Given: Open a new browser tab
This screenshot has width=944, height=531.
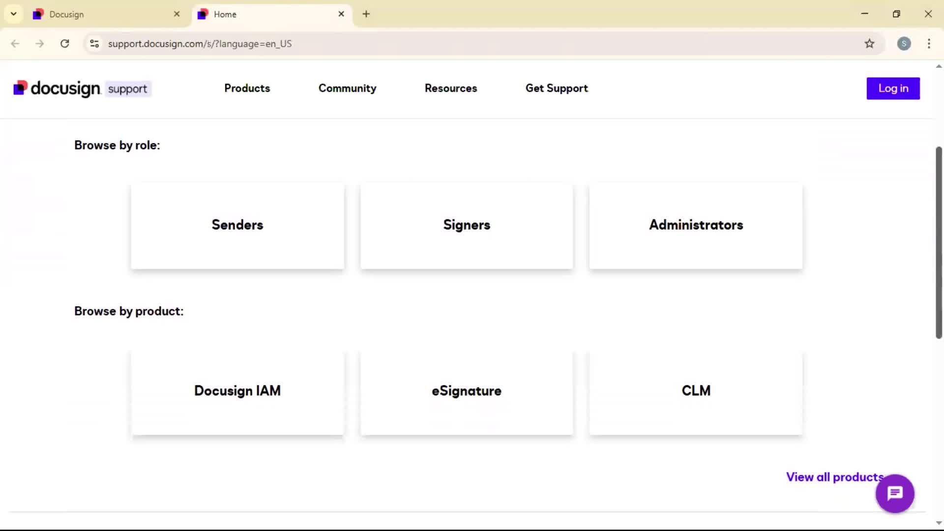Looking at the screenshot, I should pyautogui.click(x=366, y=14).
